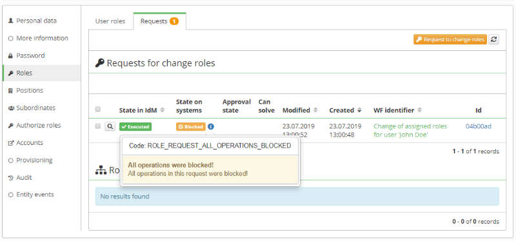Click the key icon beside Authorize roles
516x241 pixels.
pyautogui.click(x=10, y=125)
